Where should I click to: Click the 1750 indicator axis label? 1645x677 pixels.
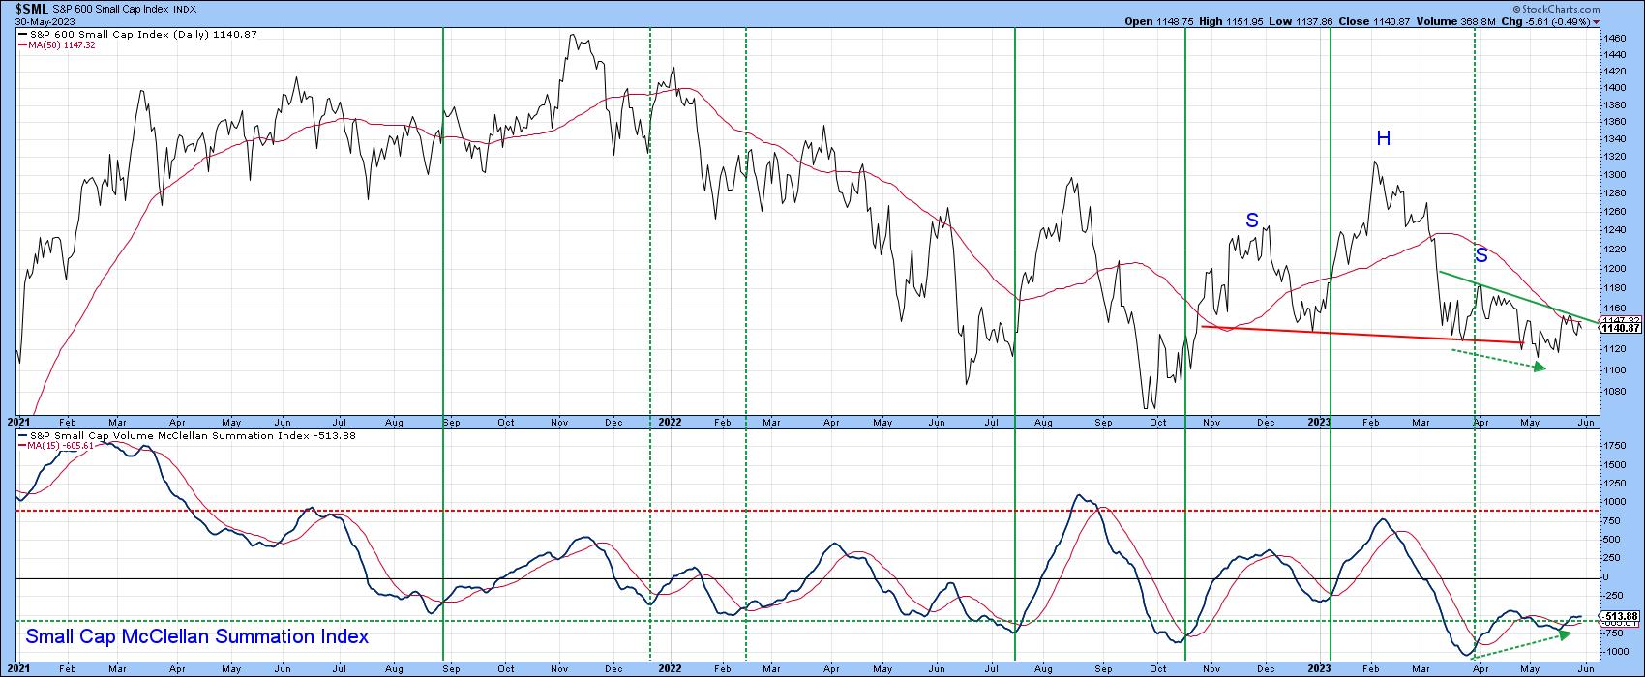click(x=1616, y=446)
